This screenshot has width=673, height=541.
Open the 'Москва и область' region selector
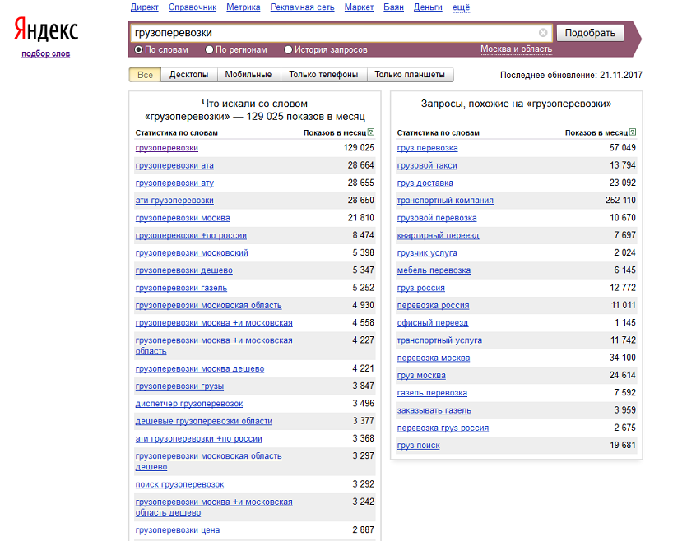[516, 49]
